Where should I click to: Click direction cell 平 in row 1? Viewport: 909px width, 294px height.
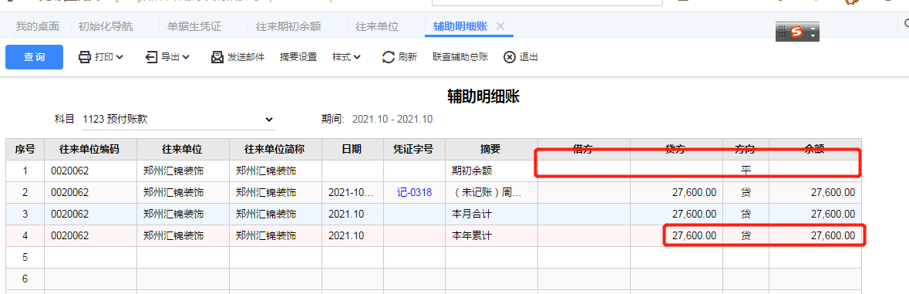click(x=746, y=171)
